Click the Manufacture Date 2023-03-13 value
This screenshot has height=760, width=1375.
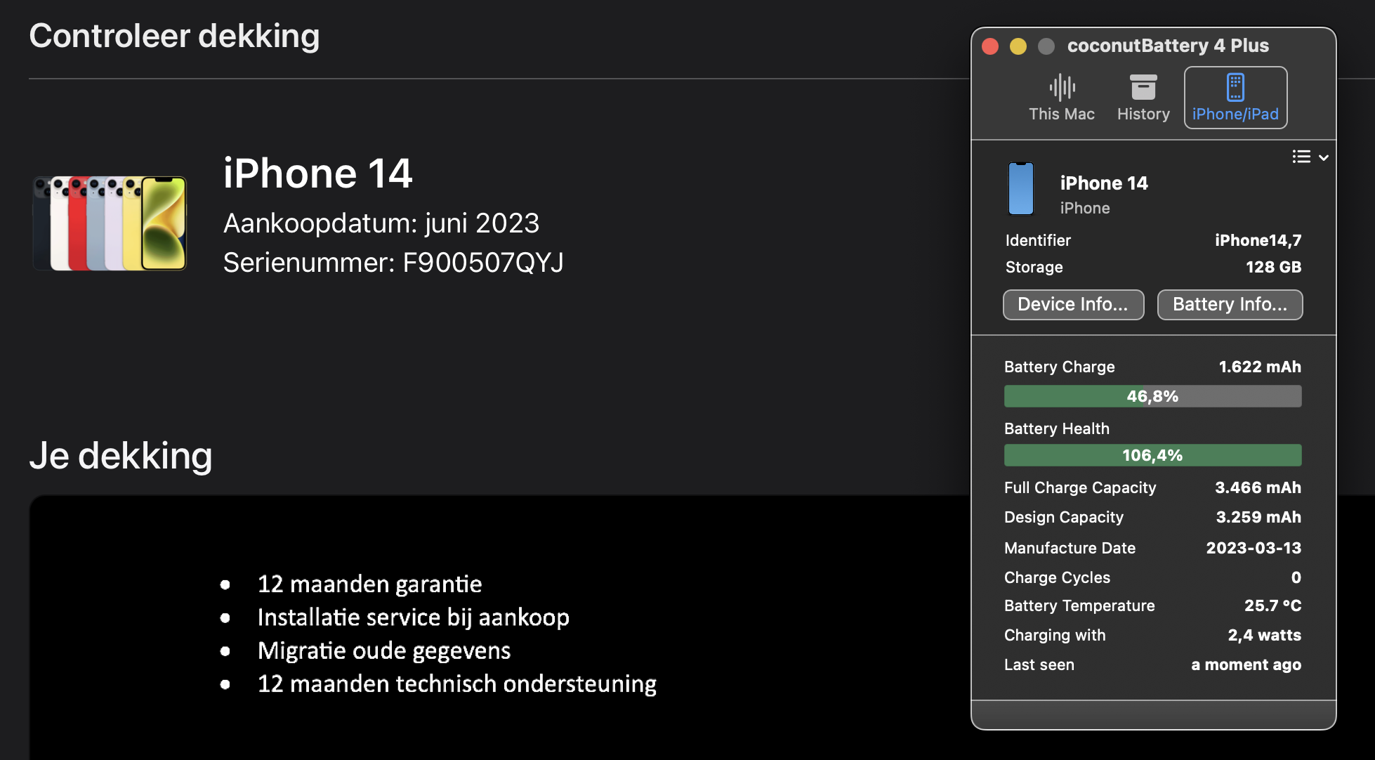(1254, 548)
